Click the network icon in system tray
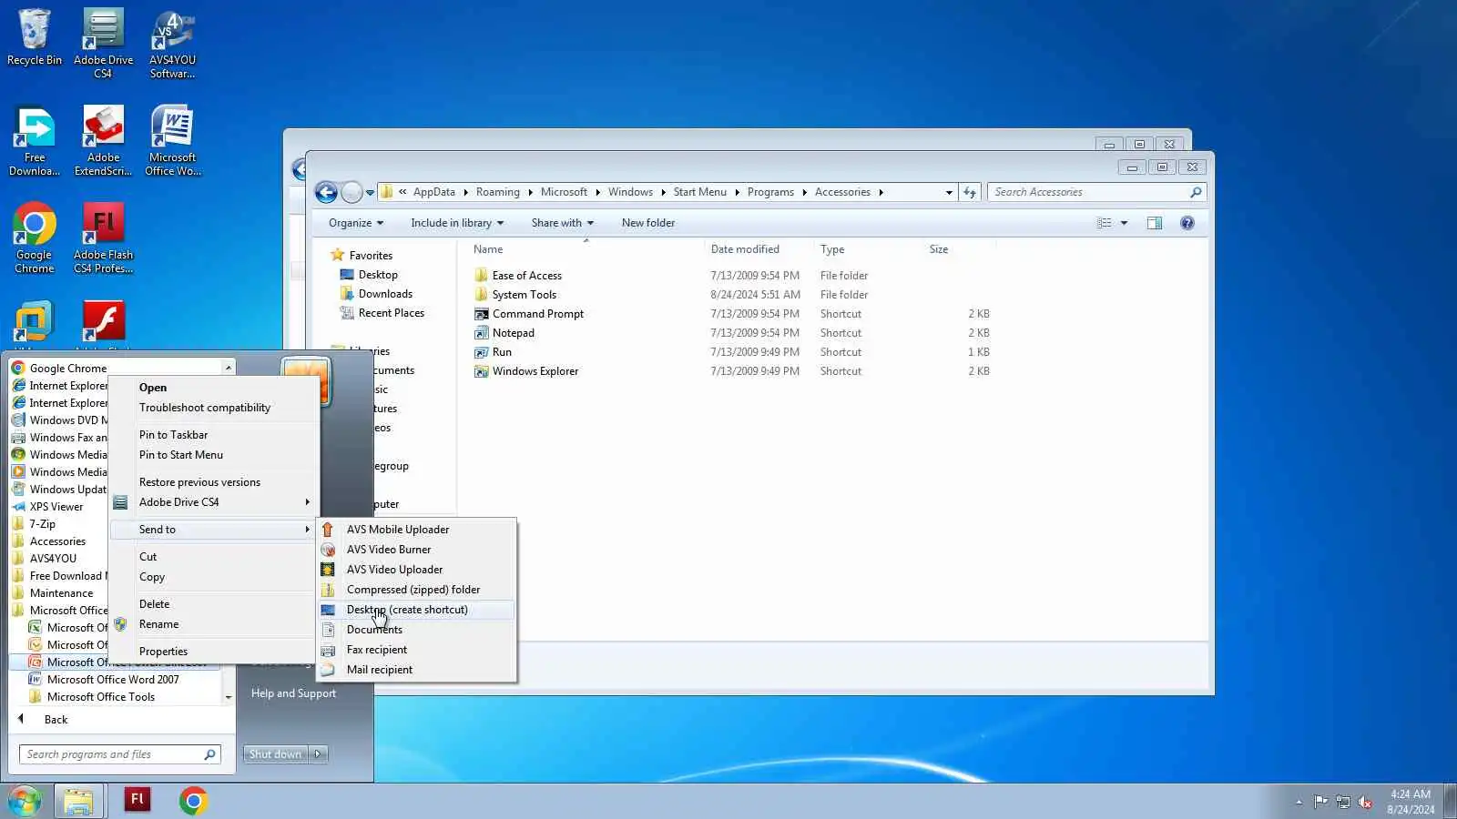The width and height of the screenshot is (1457, 819). (x=1342, y=802)
